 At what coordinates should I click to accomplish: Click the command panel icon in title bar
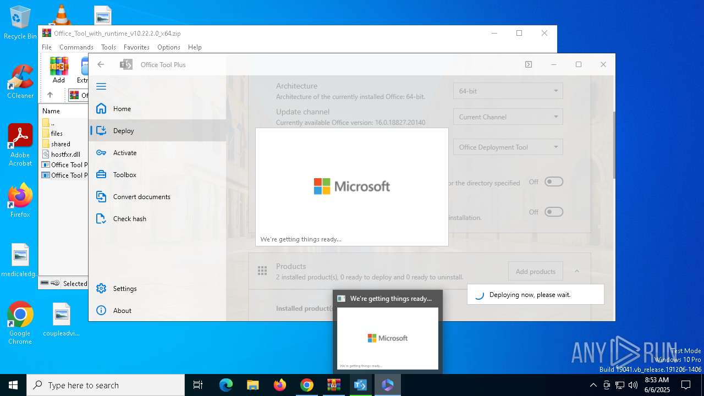coord(529,64)
